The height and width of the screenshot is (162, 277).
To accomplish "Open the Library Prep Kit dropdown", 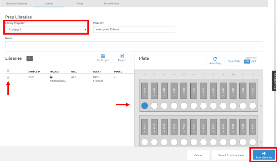I will pyautogui.click(x=47, y=30).
